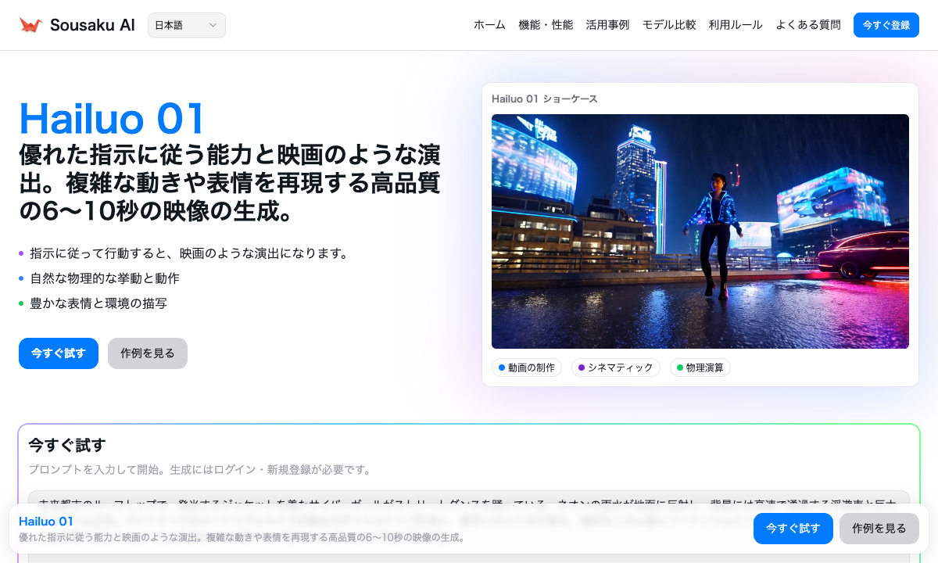The image size is (938, 563).
Task: Open the 機能・性能 page
Action: click(x=546, y=24)
